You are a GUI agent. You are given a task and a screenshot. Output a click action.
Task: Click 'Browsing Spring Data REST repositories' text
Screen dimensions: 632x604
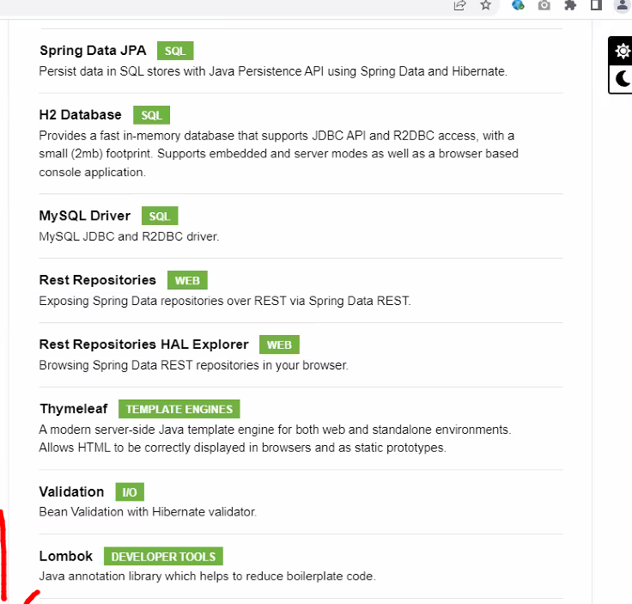(193, 365)
